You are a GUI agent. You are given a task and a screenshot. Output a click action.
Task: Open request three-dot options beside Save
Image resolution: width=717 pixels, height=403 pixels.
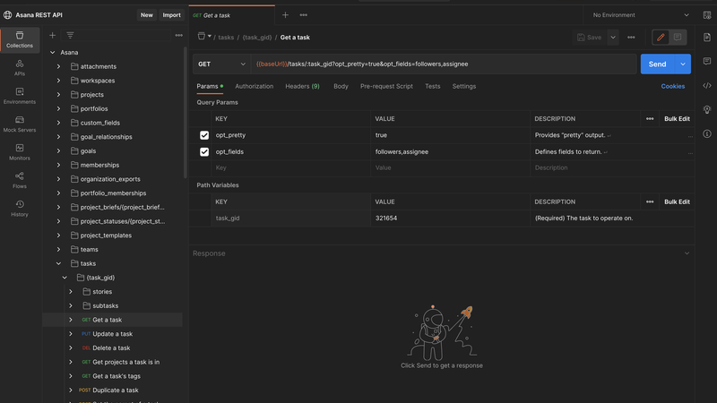click(x=631, y=38)
